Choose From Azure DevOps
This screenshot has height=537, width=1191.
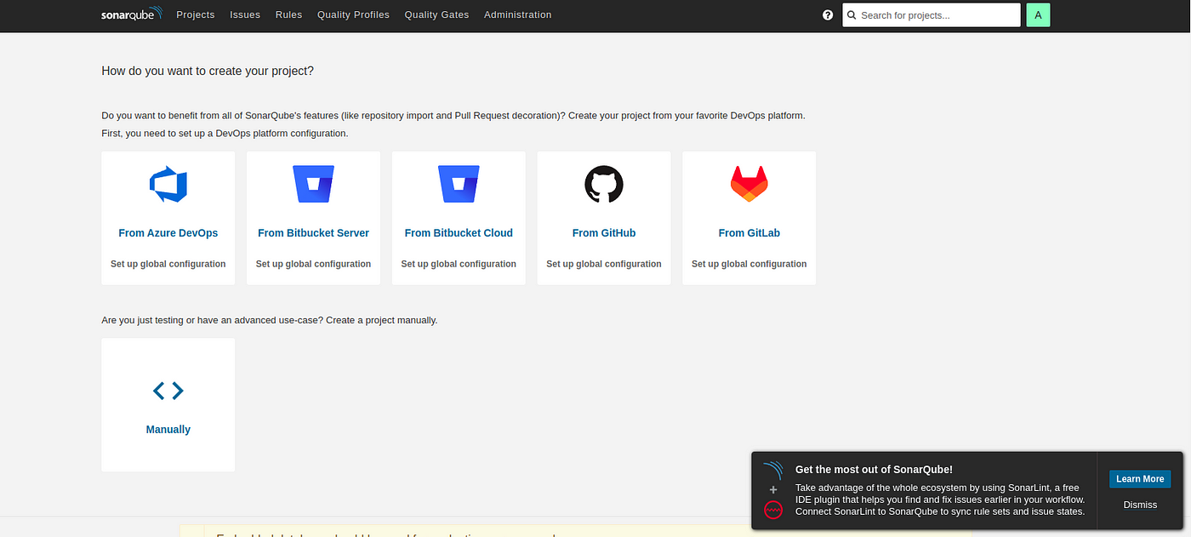168,233
